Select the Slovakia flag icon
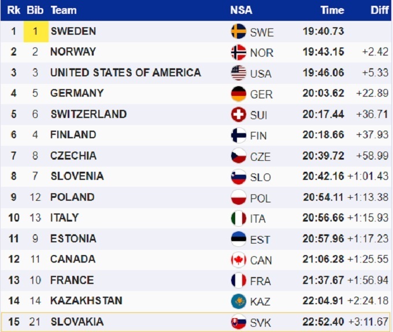Viewport: 393px width, 332px height. click(x=238, y=322)
